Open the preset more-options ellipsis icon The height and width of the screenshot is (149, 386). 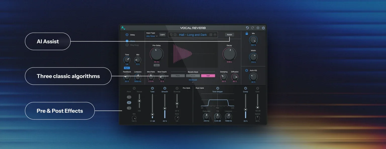(x=215, y=35)
